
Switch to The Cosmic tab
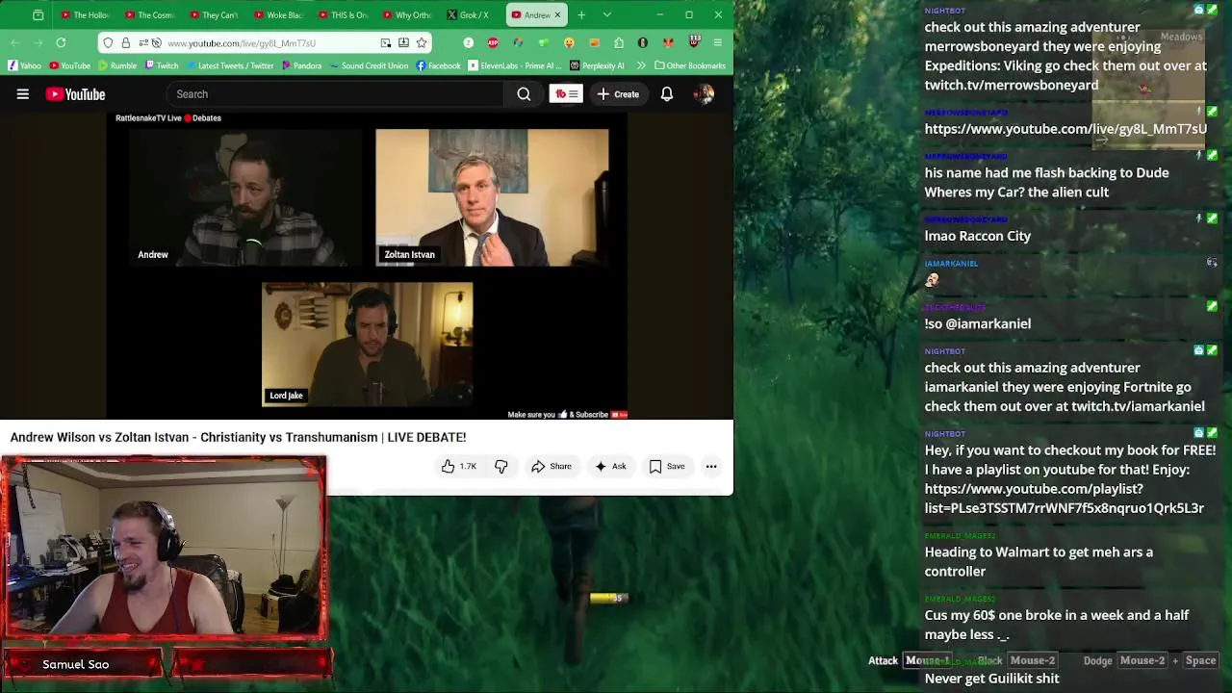[x=150, y=15]
